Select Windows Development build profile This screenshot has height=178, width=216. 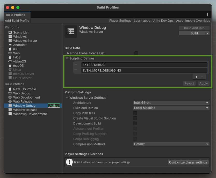(x=33, y=114)
